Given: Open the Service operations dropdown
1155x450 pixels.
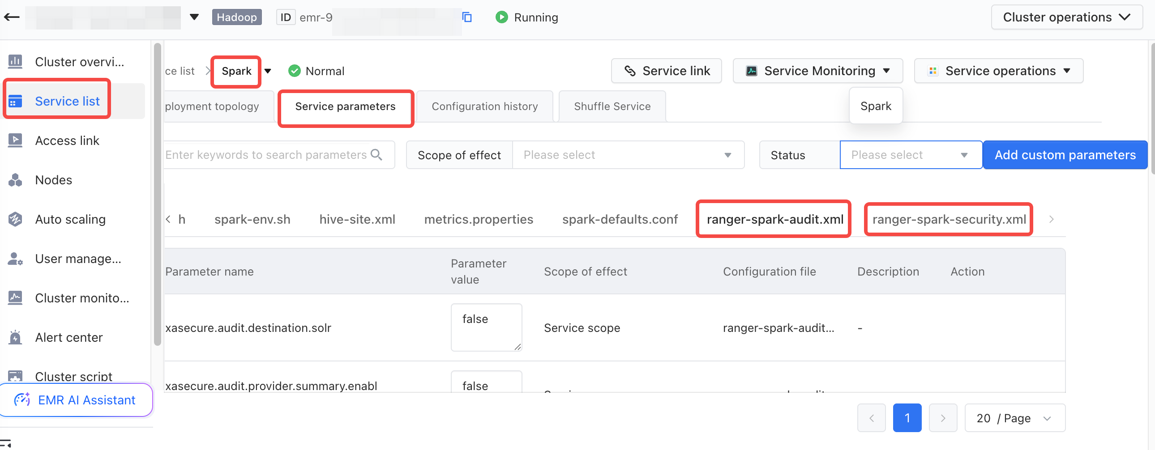Looking at the screenshot, I should click(998, 71).
